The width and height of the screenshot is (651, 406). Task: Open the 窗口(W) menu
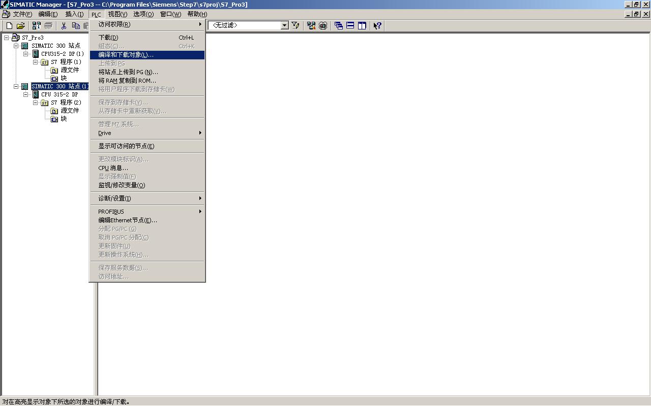point(170,14)
